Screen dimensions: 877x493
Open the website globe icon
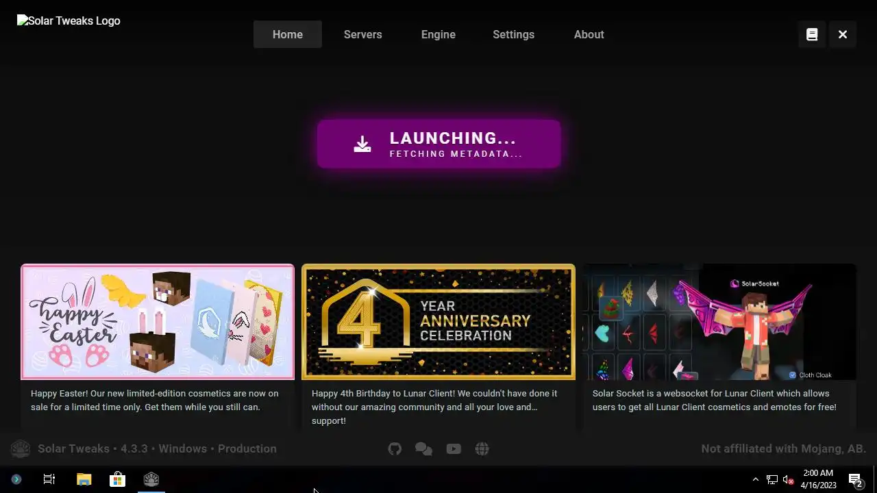(x=482, y=449)
